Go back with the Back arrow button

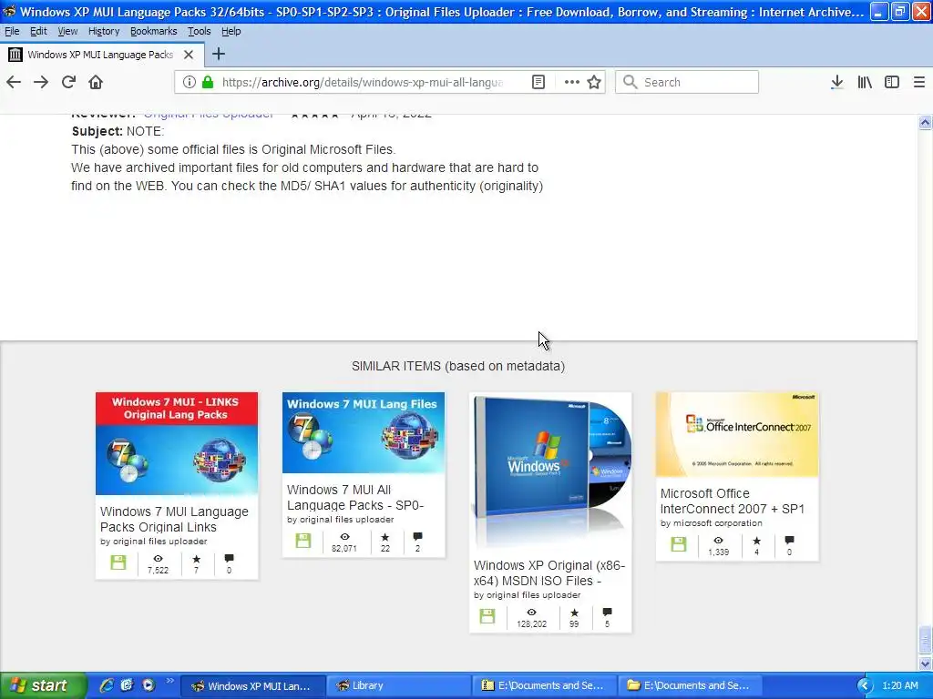click(14, 82)
